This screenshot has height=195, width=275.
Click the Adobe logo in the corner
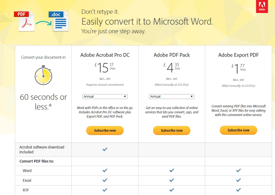click(262, 6)
